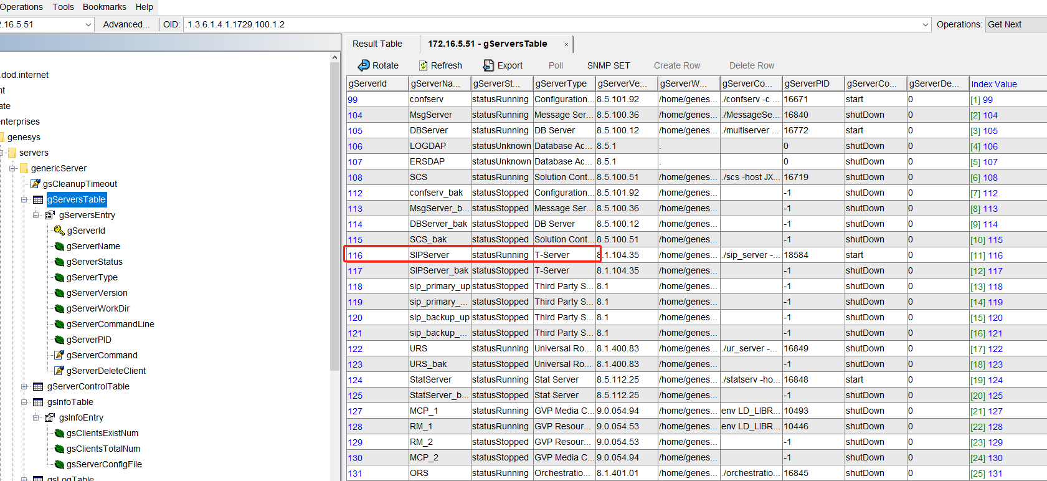The height and width of the screenshot is (481, 1047).
Task: Open the Operations menu
Action: [x=21, y=7]
